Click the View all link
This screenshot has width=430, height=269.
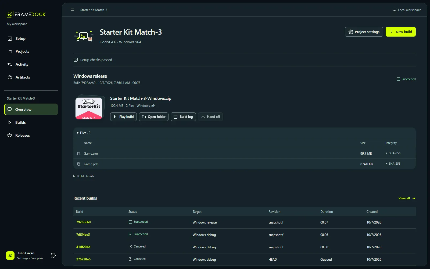pyautogui.click(x=407, y=198)
